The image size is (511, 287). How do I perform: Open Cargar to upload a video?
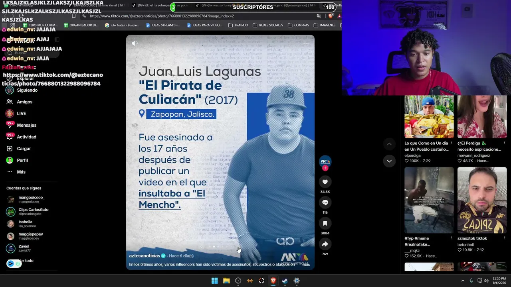click(x=19, y=149)
